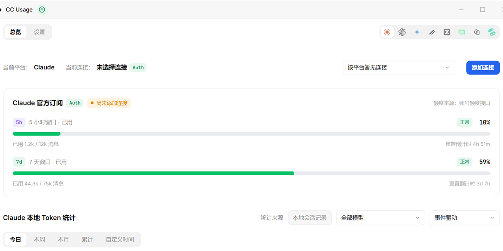
Task: Select the Claude platform icon
Action: (387, 32)
